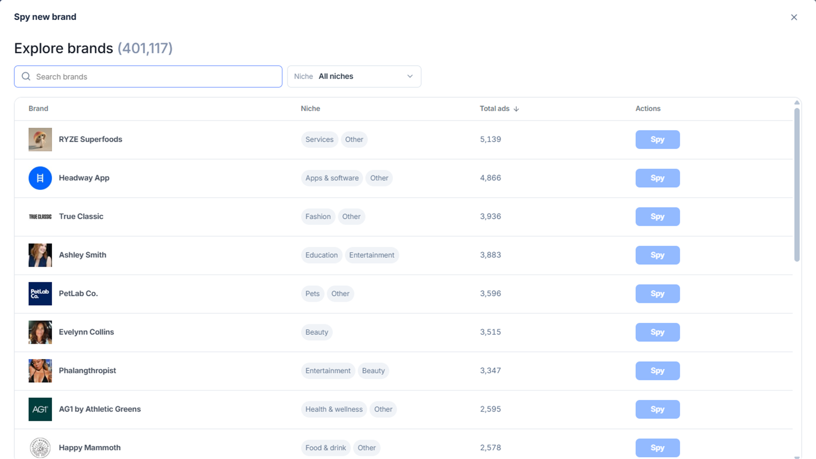Click the Headway App blue logo icon
The width and height of the screenshot is (816, 459).
tap(40, 178)
